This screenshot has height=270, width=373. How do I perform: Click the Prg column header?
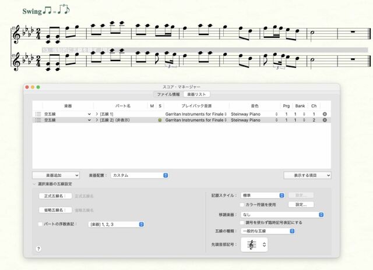(286, 106)
